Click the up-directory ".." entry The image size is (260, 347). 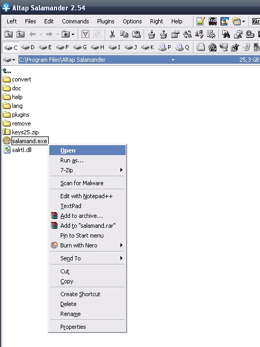pos(7,71)
